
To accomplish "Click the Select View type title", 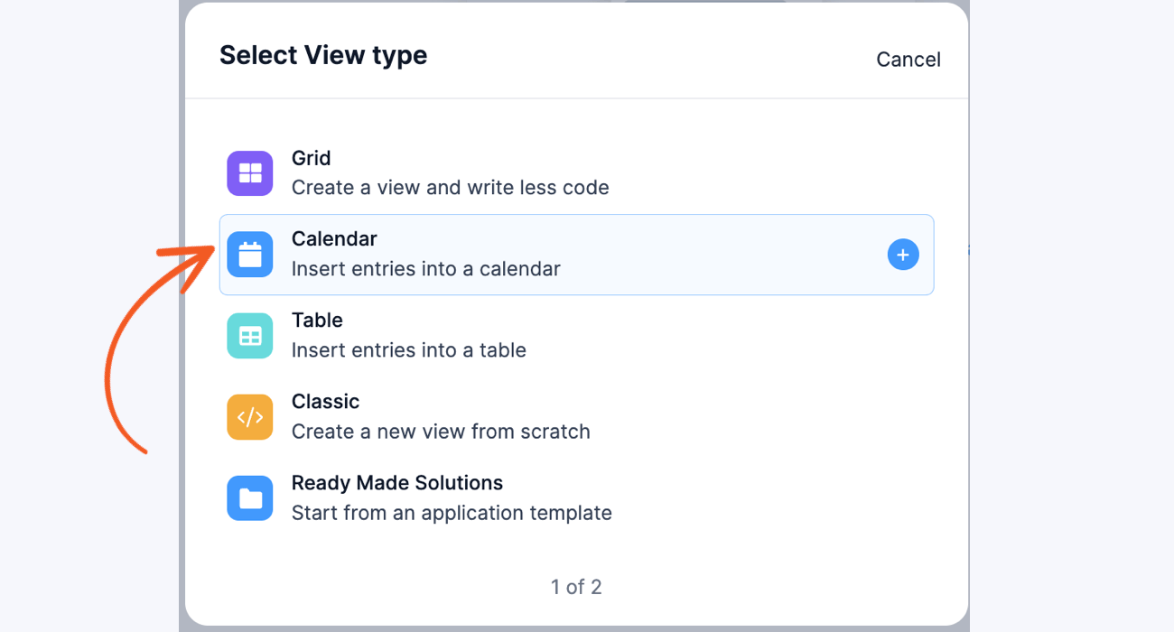I will coord(322,54).
